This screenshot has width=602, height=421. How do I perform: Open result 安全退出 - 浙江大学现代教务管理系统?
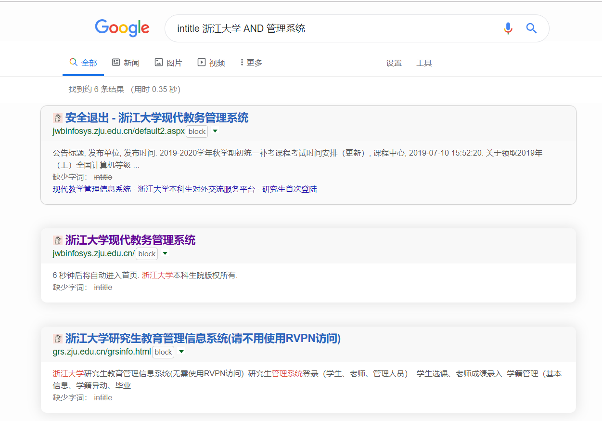click(157, 118)
